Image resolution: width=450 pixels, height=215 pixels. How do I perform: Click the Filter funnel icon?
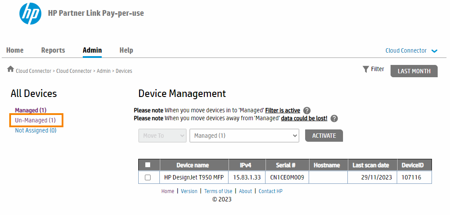pyautogui.click(x=365, y=69)
